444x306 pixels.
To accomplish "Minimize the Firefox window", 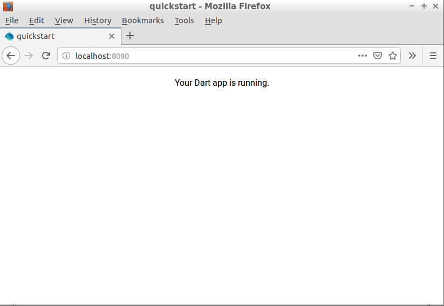I will coord(412,6).
